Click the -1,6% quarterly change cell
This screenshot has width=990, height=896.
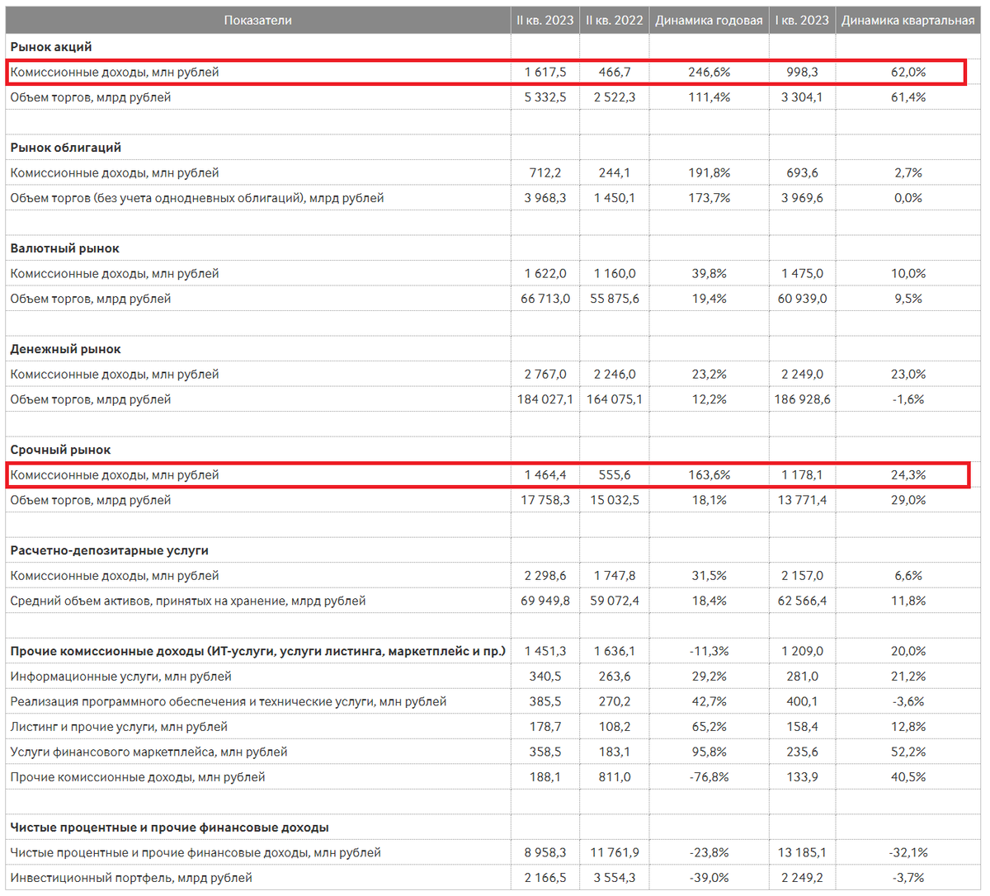click(x=908, y=399)
